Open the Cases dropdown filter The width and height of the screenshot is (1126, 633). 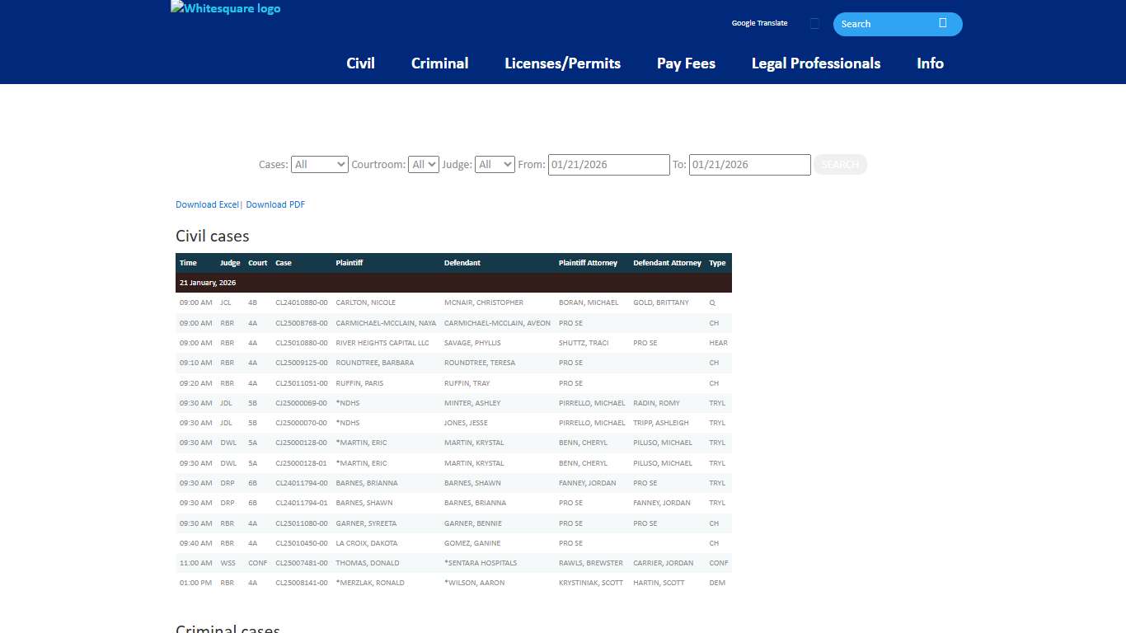[319, 165]
